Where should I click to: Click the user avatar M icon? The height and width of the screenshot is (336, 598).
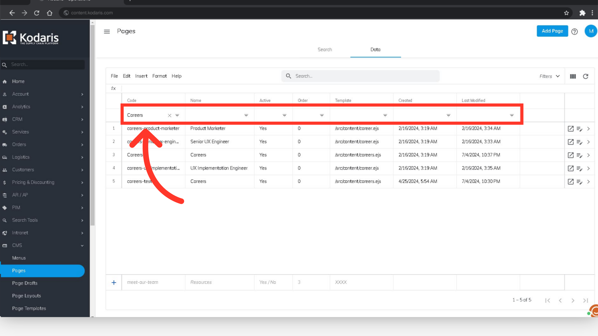coord(591,31)
